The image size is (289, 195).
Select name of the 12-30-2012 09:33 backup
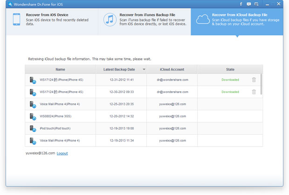click(62, 92)
